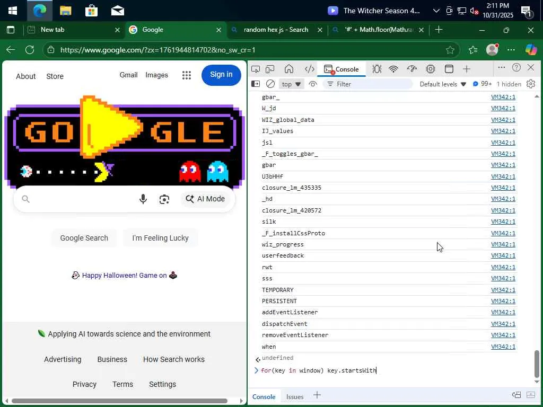The width and height of the screenshot is (543, 407).
Task: Create a live expression eye icon
Action: click(x=313, y=84)
